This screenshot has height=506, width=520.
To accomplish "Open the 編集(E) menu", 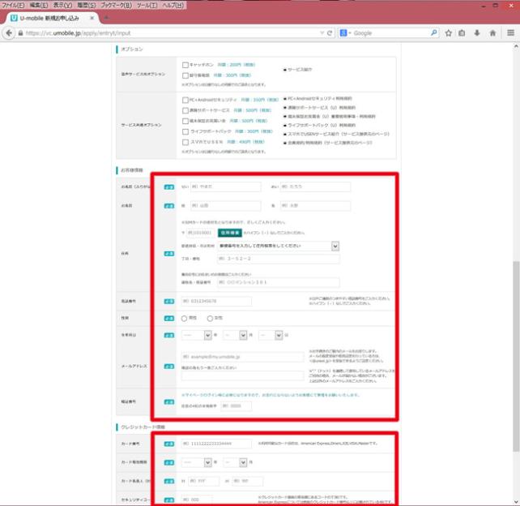I will (x=38, y=5).
